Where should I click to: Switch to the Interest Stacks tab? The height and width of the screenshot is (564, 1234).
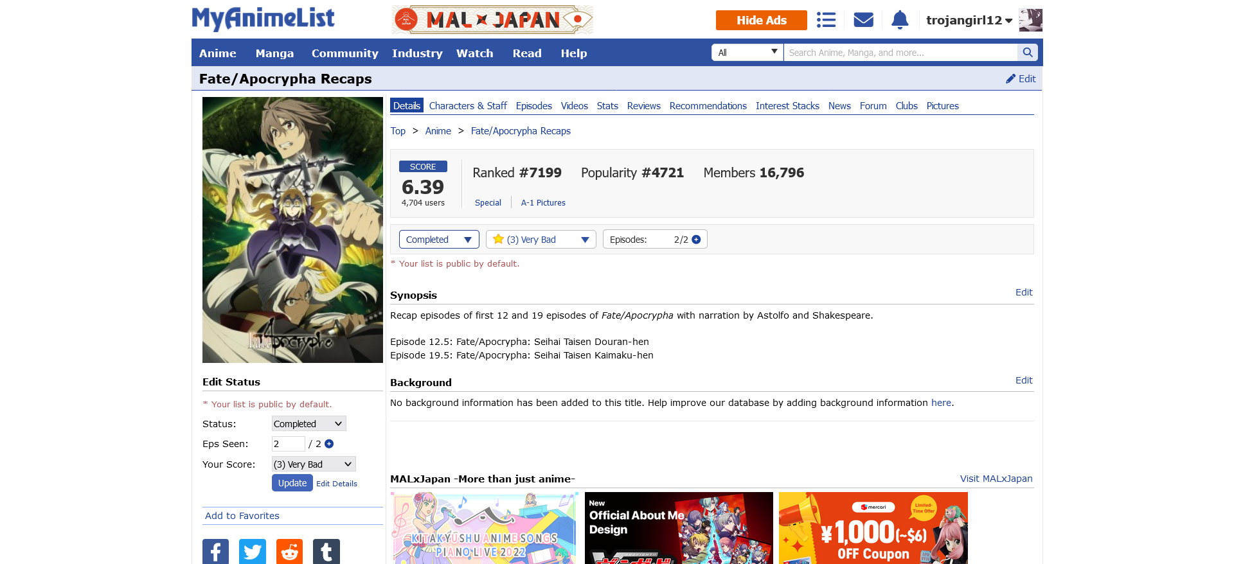pos(787,106)
